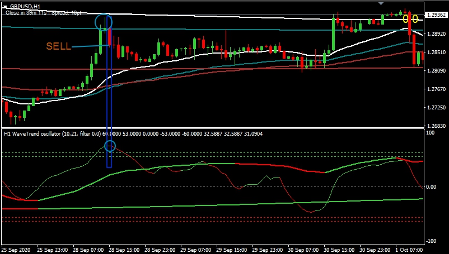This screenshot has width=449, height=254.
Task: Select the 28 Sep 15:00 time label
Action: click(x=124, y=249)
